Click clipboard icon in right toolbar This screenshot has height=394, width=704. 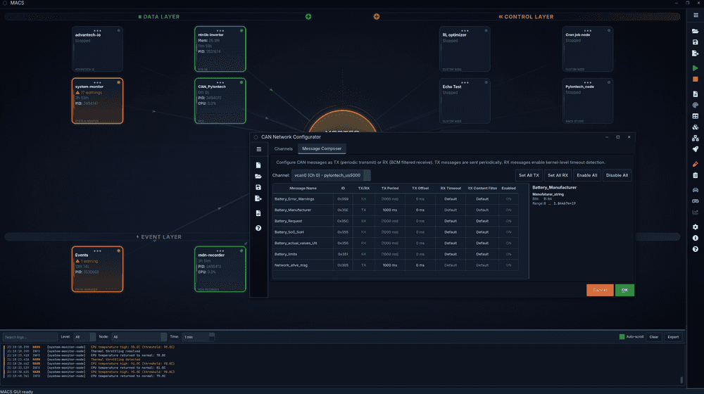pos(696,175)
